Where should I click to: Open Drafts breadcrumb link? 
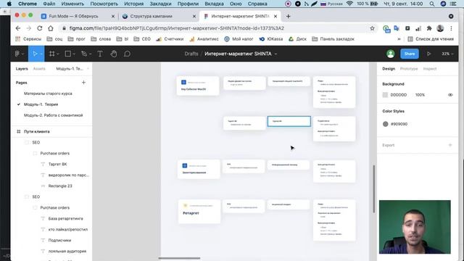click(191, 54)
